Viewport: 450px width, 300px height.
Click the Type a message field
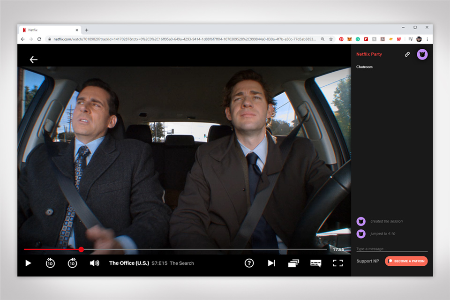[x=391, y=249]
